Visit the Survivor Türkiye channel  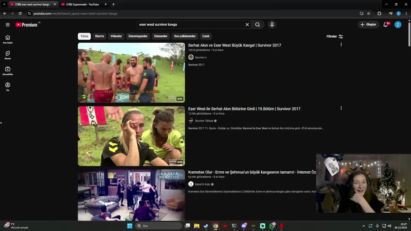(x=204, y=121)
